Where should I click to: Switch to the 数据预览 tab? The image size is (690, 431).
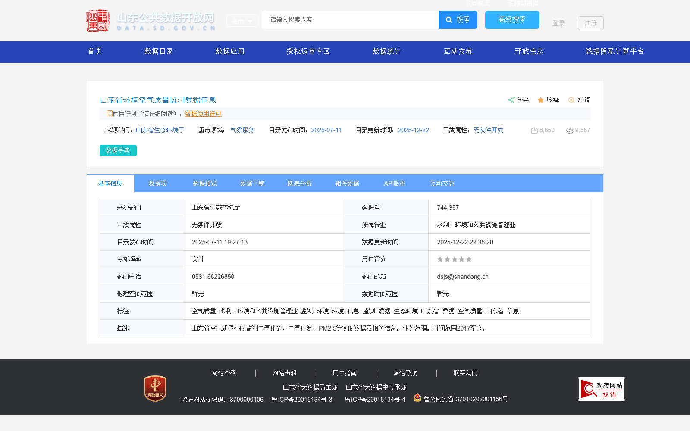[x=205, y=183]
